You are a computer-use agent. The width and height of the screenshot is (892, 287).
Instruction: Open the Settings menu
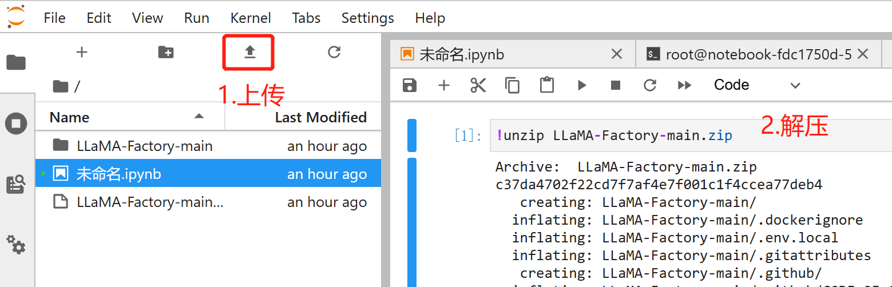coord(367,18)
